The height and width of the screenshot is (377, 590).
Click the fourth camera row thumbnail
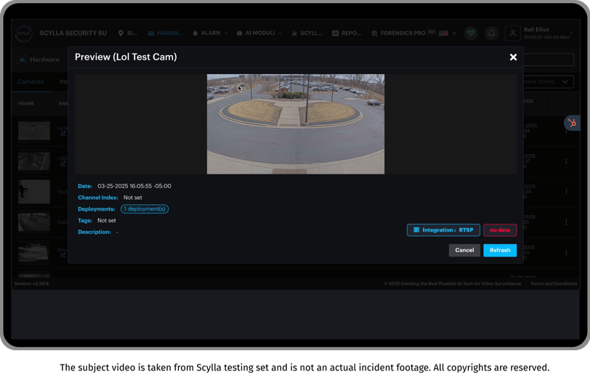pos(34,222)
